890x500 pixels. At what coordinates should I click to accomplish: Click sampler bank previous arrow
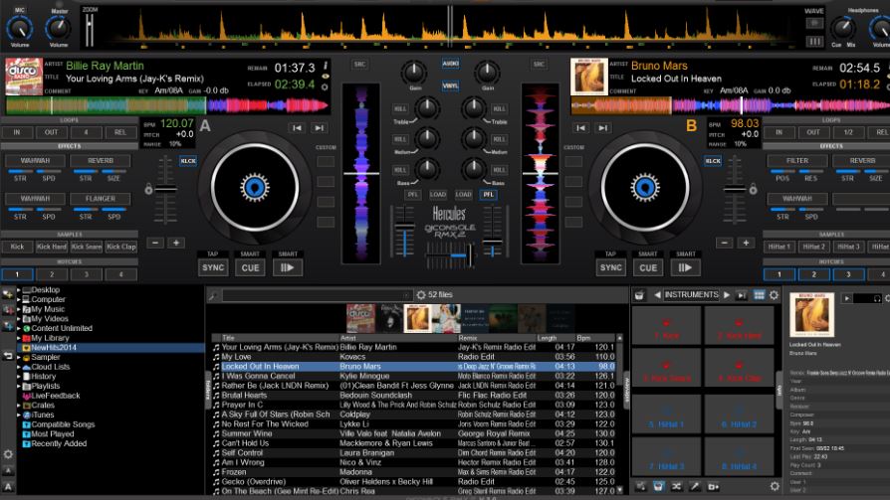(x=657, y=295)
